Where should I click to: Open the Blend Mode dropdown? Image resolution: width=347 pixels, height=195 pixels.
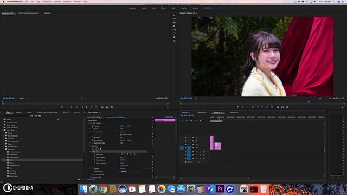coord(130,171)
